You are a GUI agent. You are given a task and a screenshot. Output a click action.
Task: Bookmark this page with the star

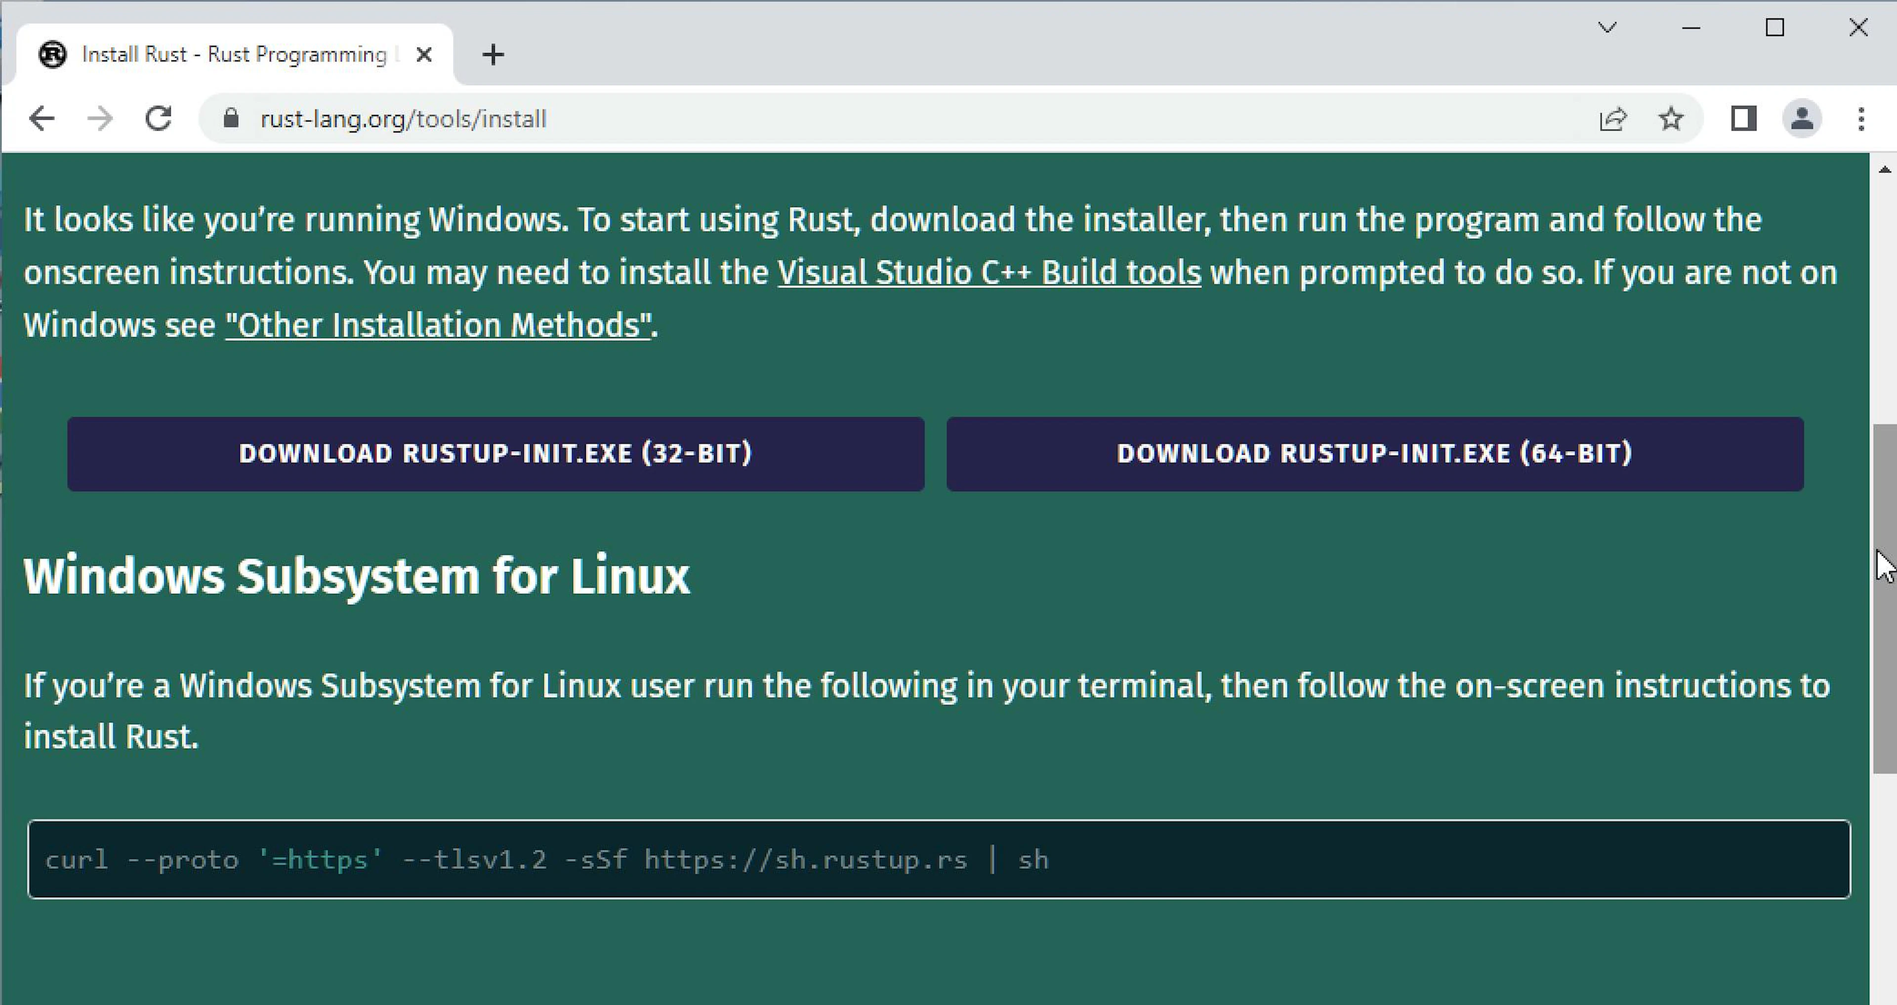pos(1672,119)
